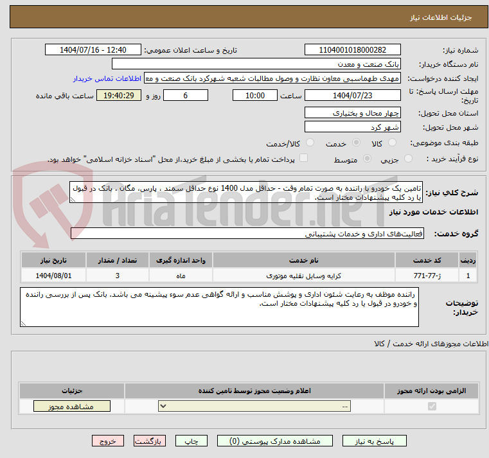Click the بازگشت back button

(149, 441)
